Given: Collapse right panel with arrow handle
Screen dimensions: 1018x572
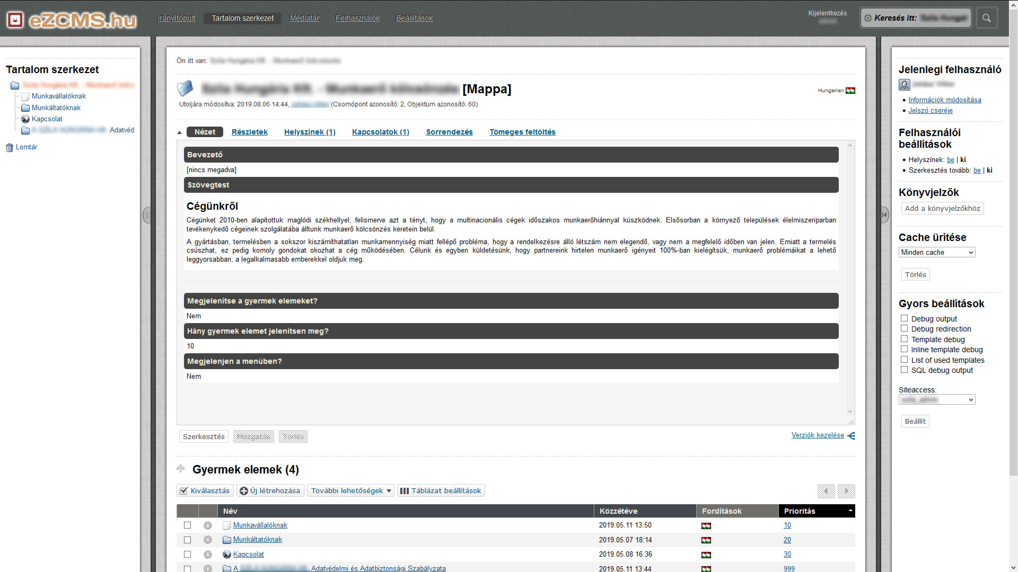Looking at the screenshot, I should (x=884, y=215).
